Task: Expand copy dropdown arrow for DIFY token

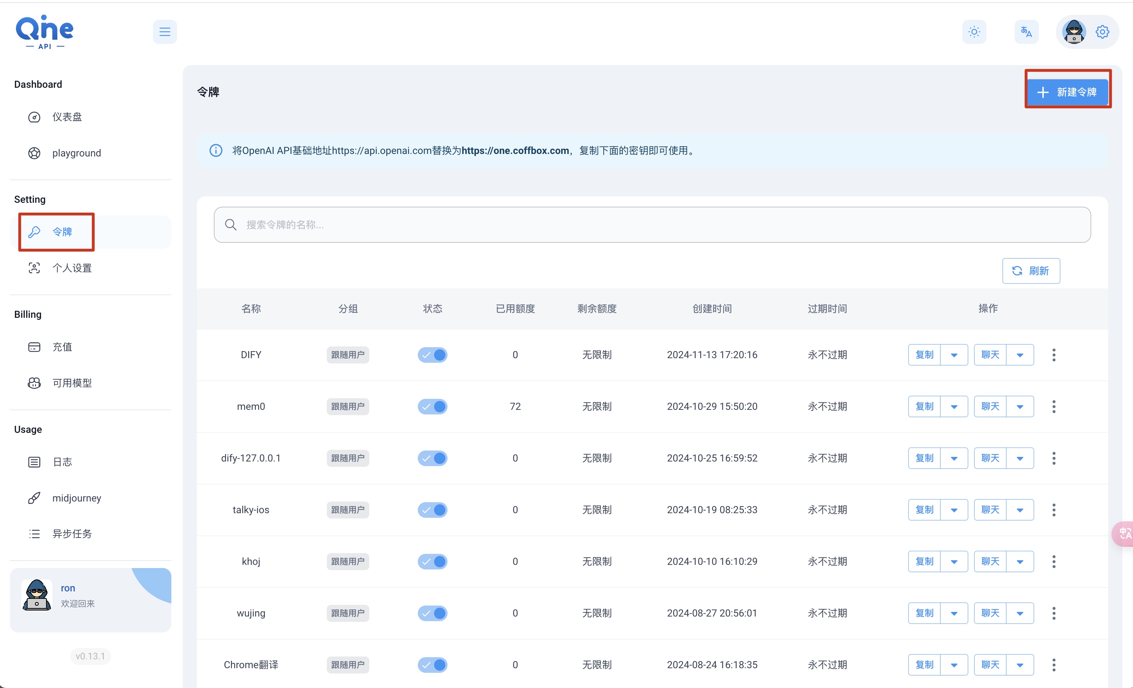Action: point(954,355)
